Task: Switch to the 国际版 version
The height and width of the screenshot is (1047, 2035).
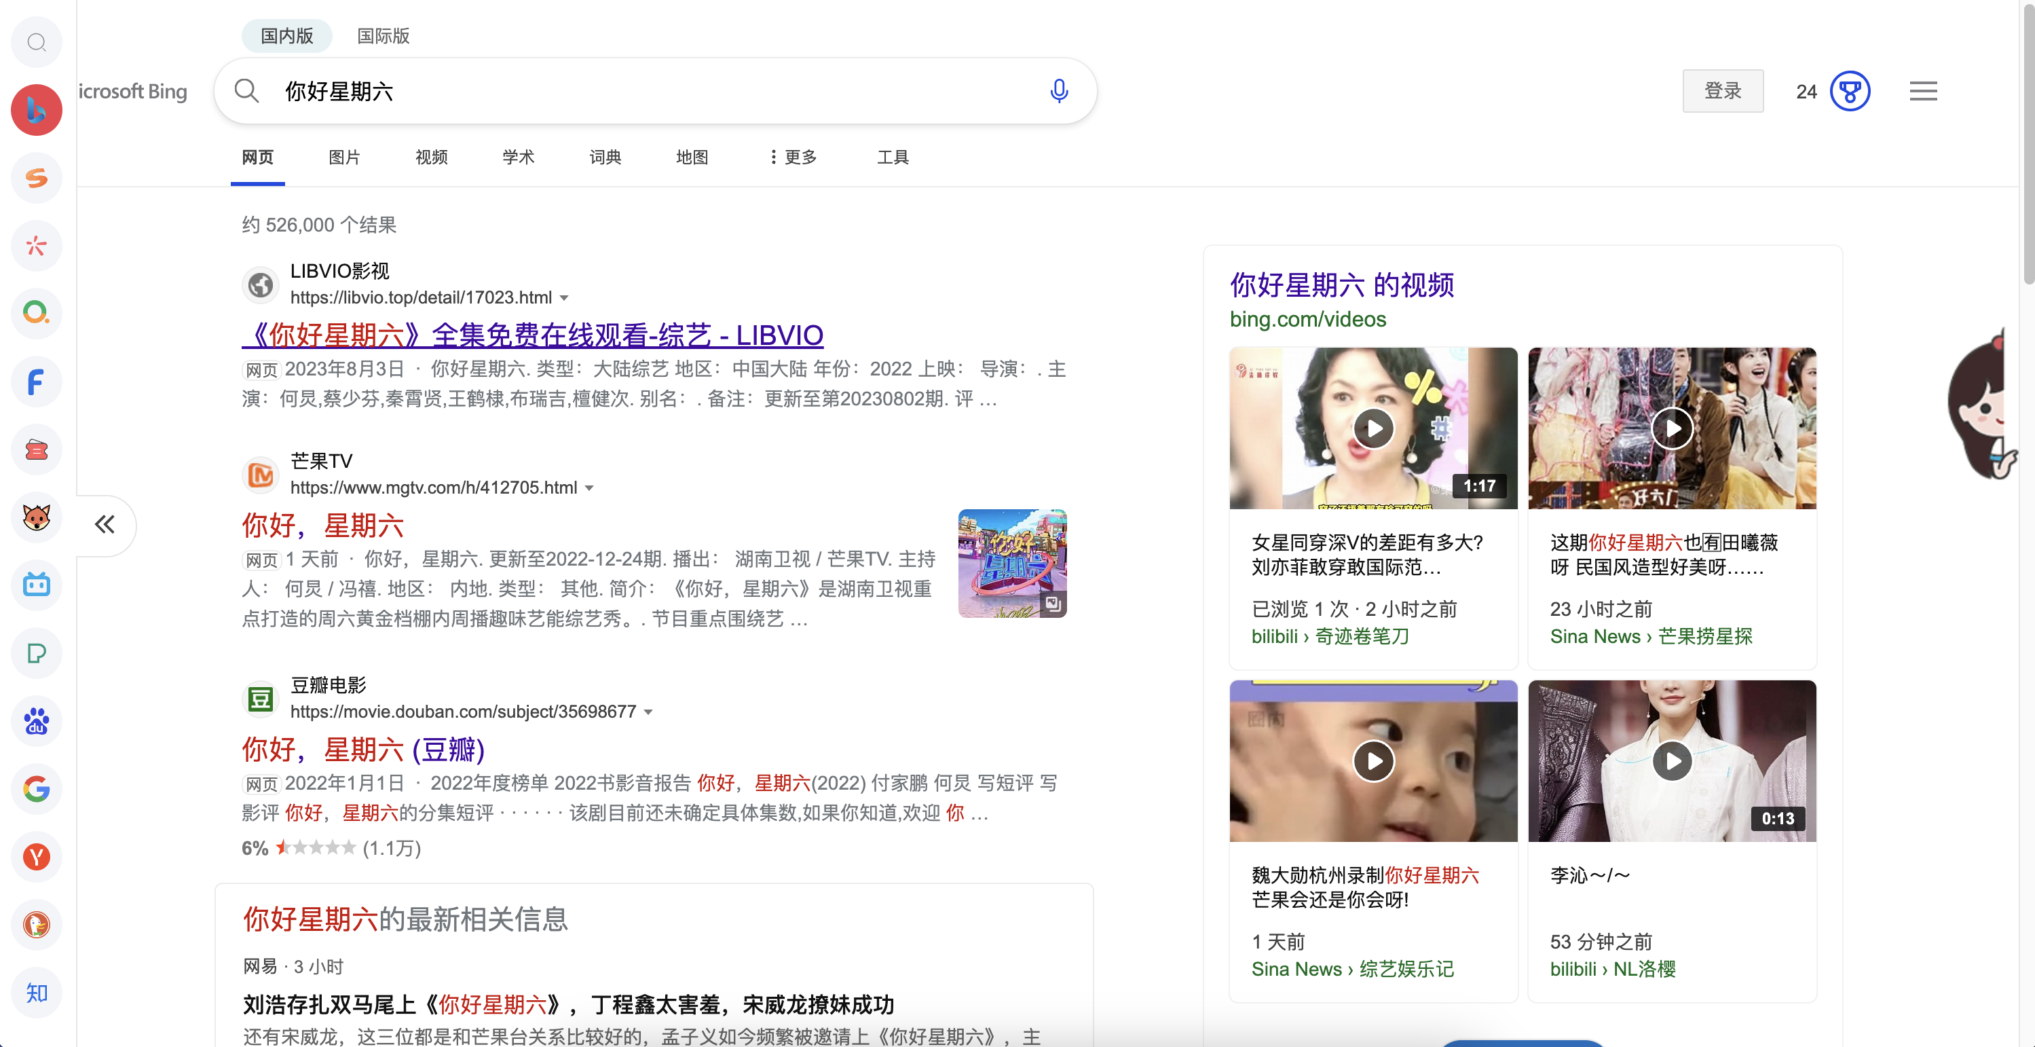Action: pyautogui.click(x=382, y=35)
